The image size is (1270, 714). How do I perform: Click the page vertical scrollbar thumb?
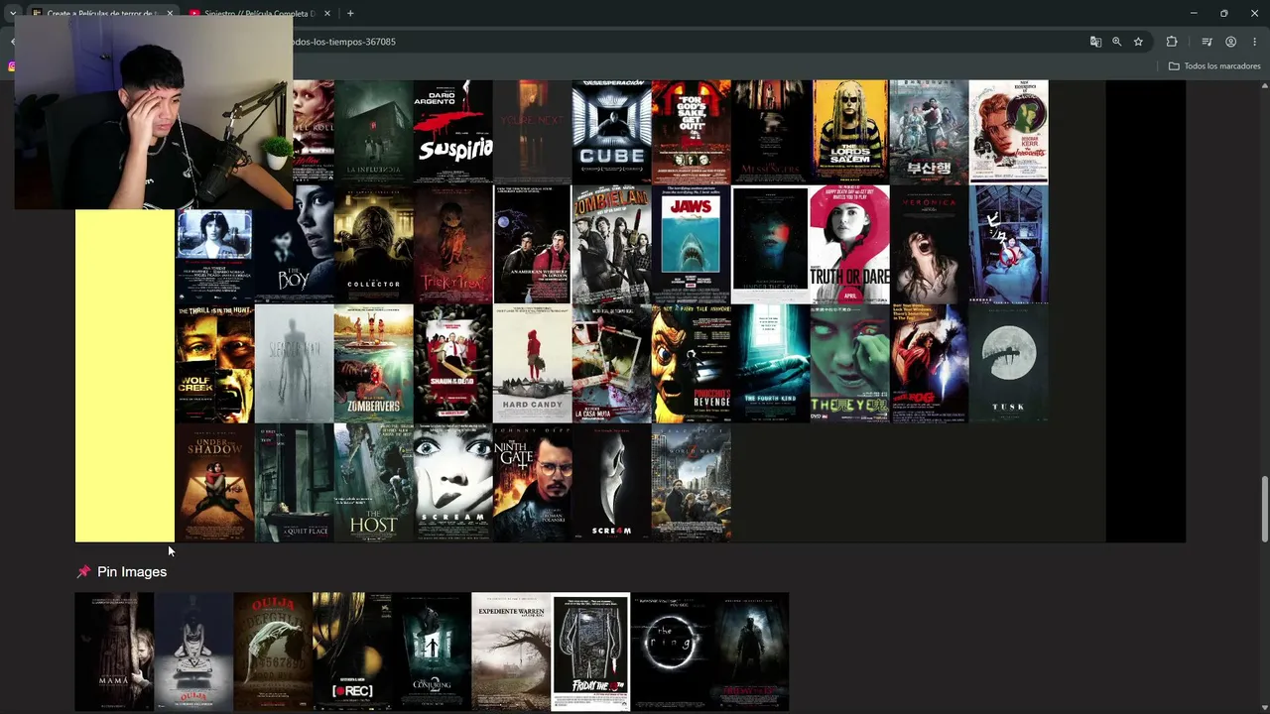coord(1264,509)
